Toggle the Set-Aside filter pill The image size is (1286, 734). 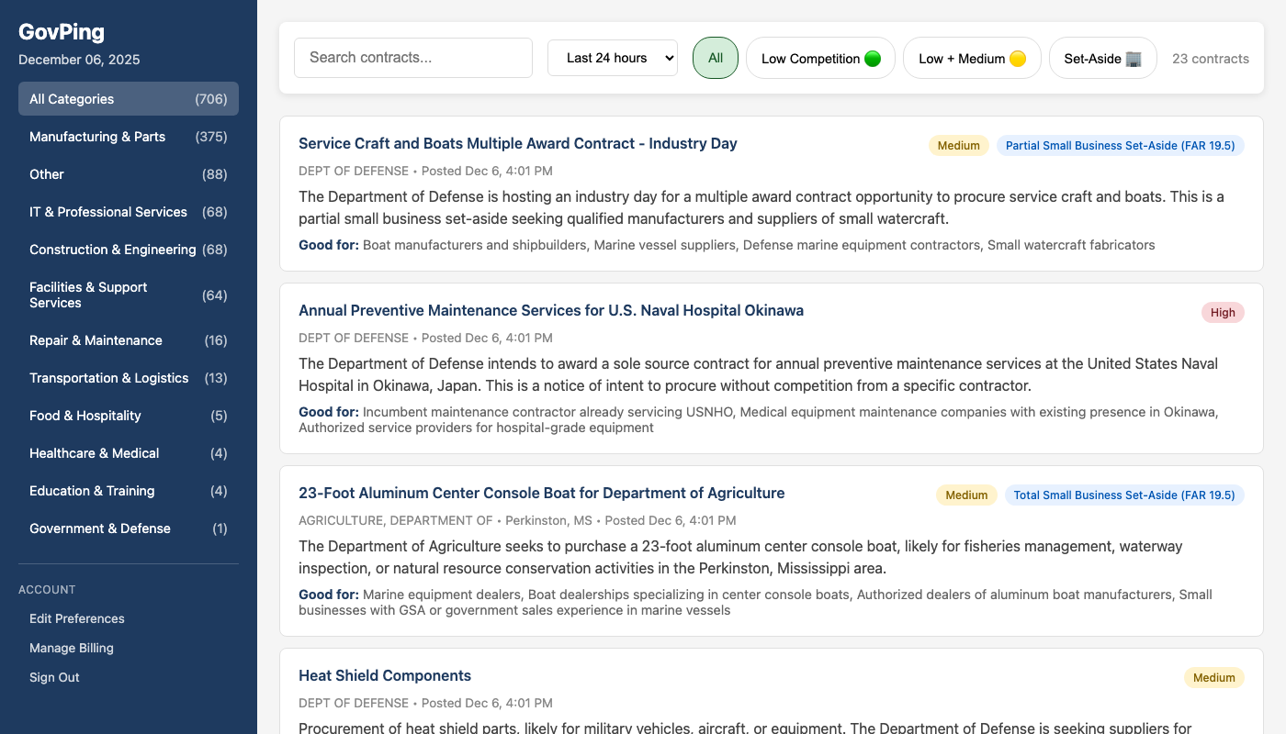(1102, 57)
